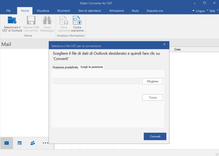219x156 pixels.
Task: Open the Strumenti ribbon tab
Action: [63, 11]
